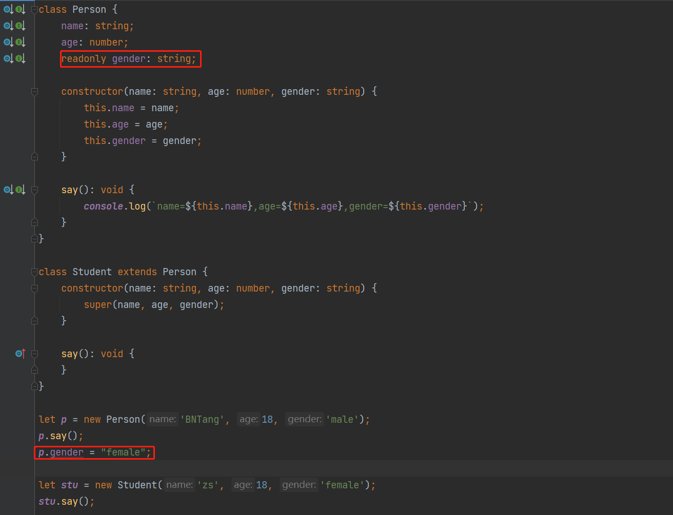The height and width of the screenshot is (515, 673).
Task: Click overriding method icon beside Student say()
Action: tap(21, 354)
